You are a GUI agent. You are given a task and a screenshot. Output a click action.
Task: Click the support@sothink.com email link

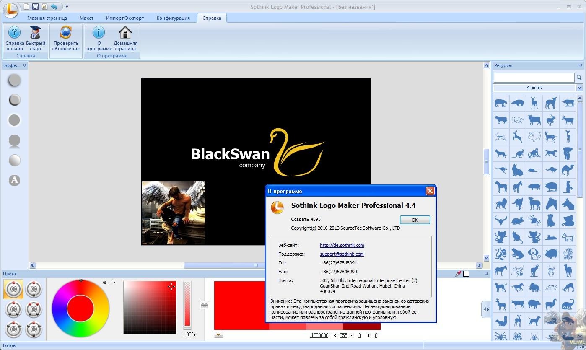click(x=342, y=254)
